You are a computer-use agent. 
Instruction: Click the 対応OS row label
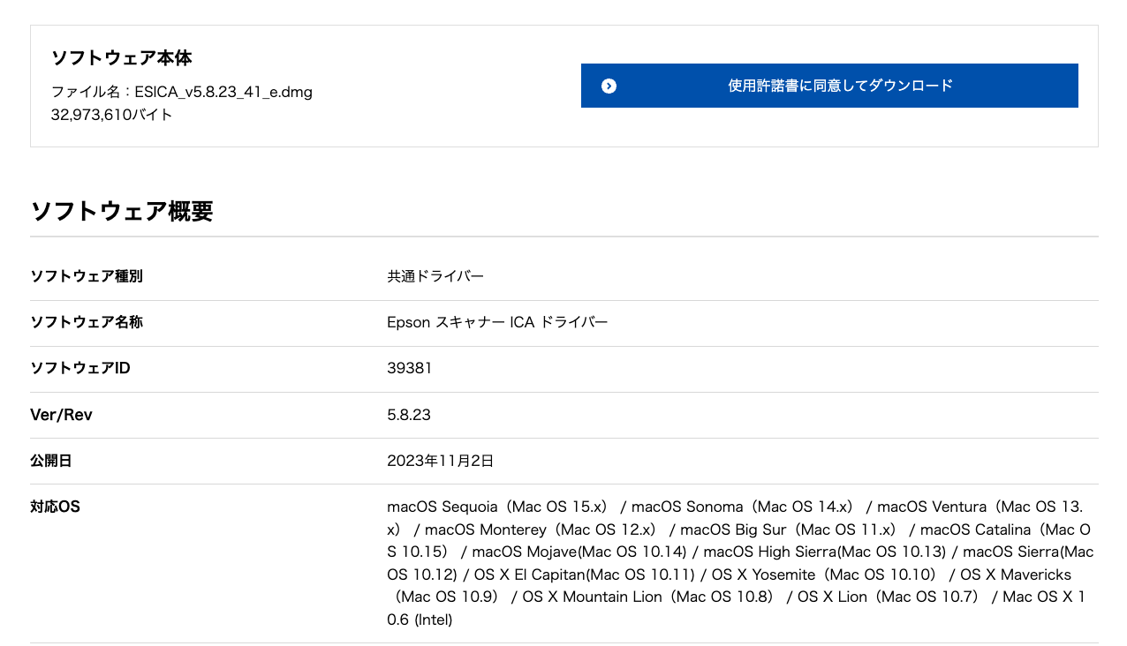coord(55,507)
